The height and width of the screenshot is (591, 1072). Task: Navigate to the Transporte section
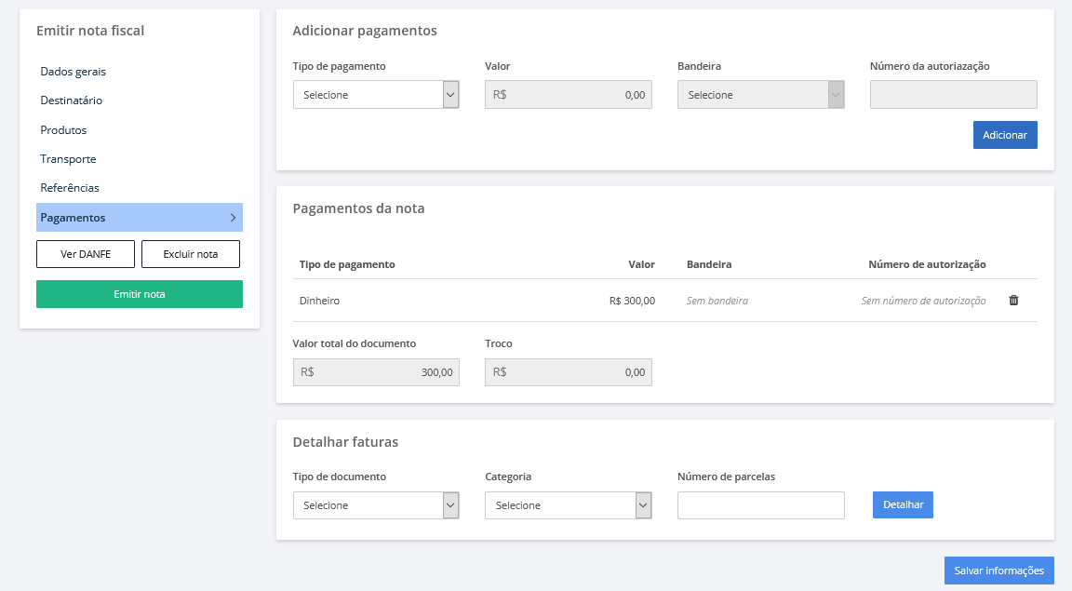coord(67,158)
